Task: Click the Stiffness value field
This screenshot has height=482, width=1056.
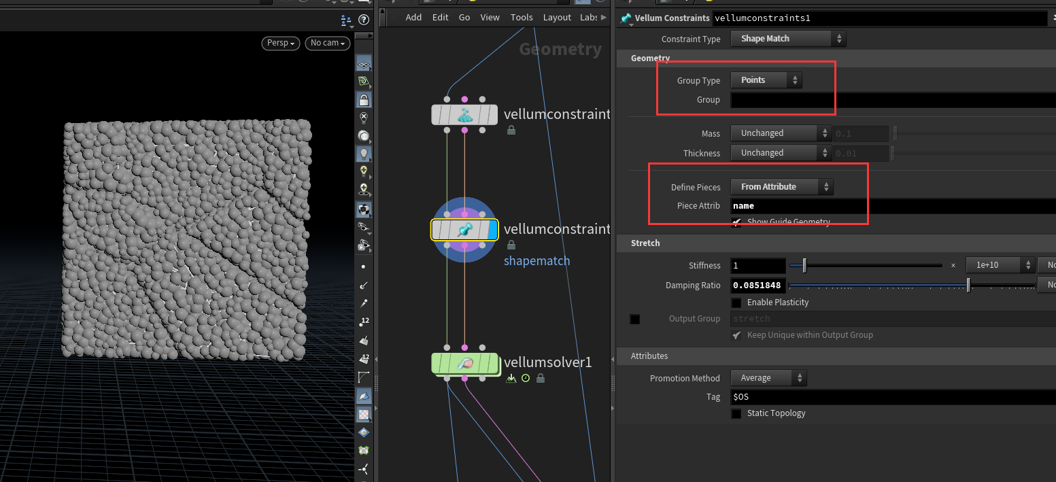Action: [758, 265]
